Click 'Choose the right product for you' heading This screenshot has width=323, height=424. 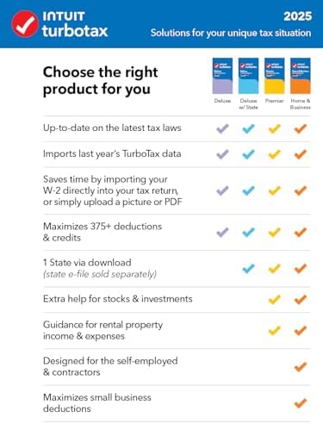coord(100,81)
